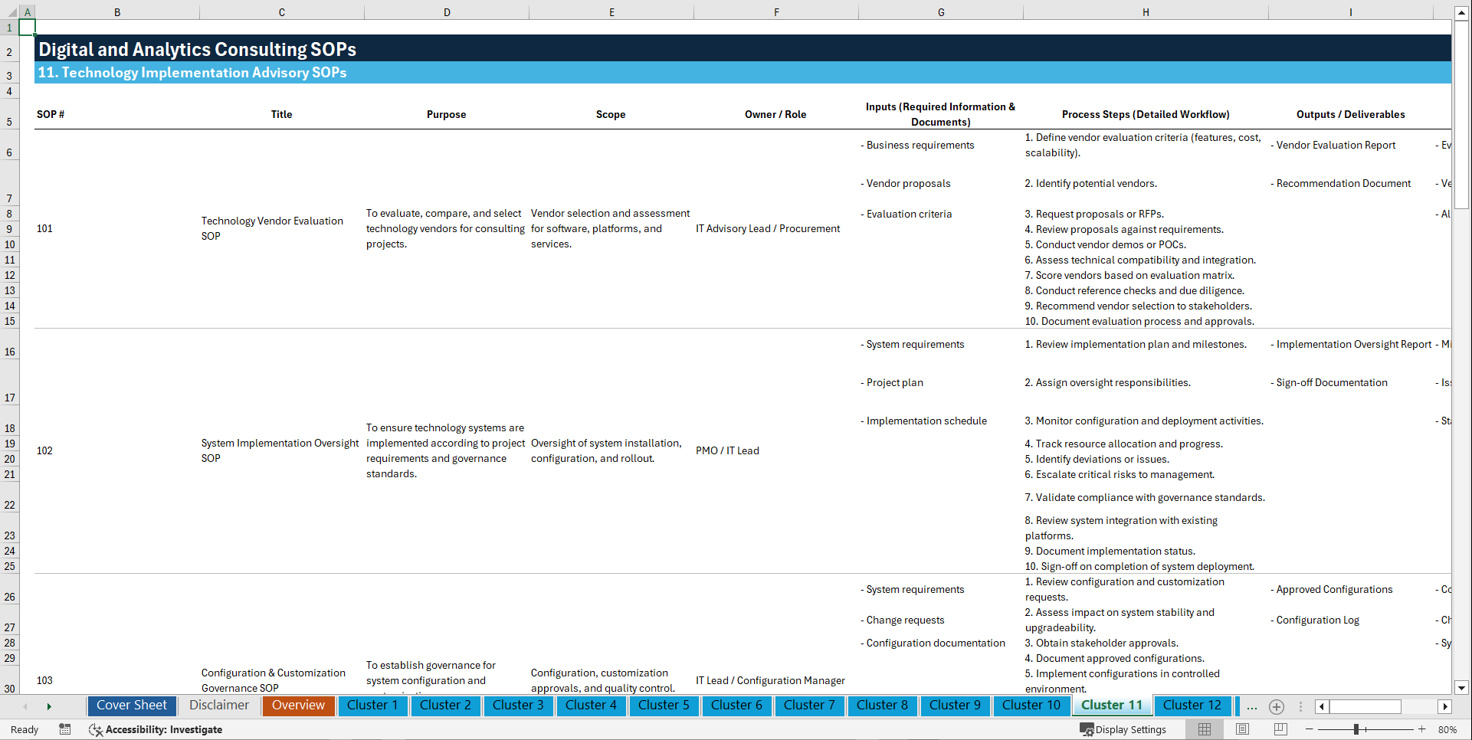Click the Zoom Out minus icon
The image size is (1472, 740).
coord(1310,729)
